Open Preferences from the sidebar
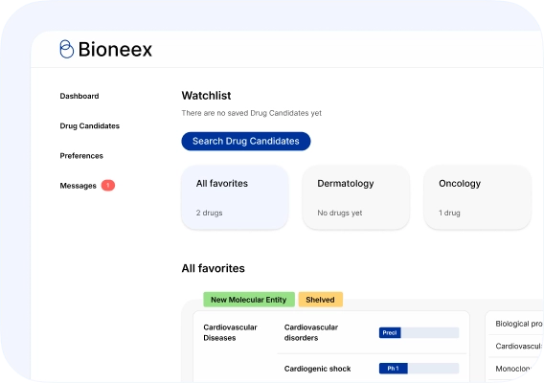The width and height of the screenshot is (544, 383). (x=81, y=156)
